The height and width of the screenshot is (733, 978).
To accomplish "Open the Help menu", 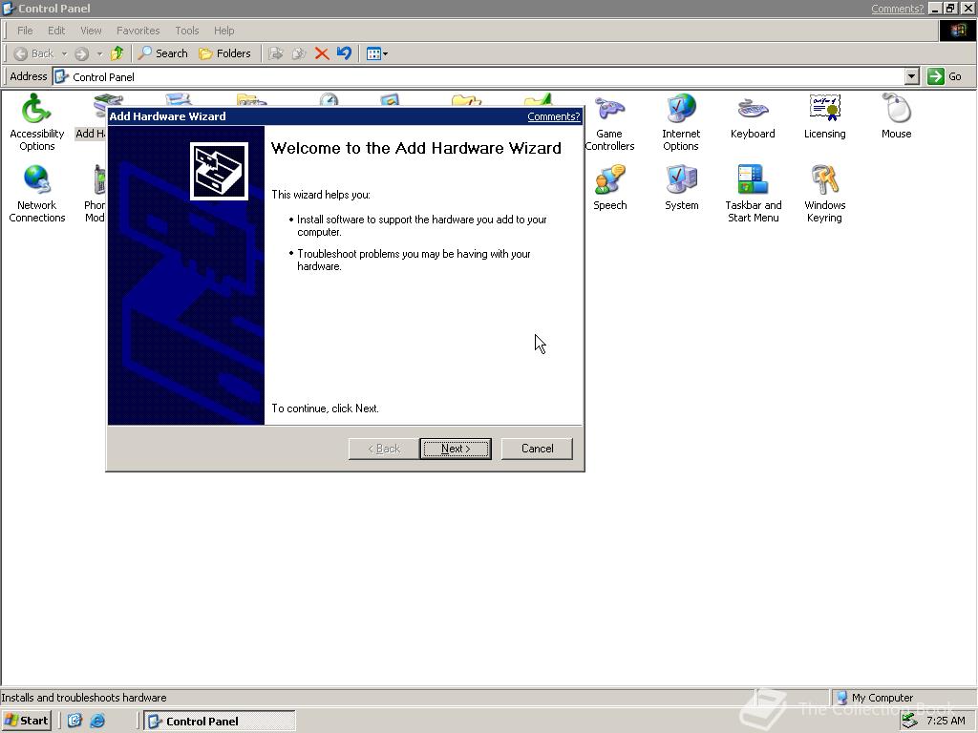I will click(223, 31).
